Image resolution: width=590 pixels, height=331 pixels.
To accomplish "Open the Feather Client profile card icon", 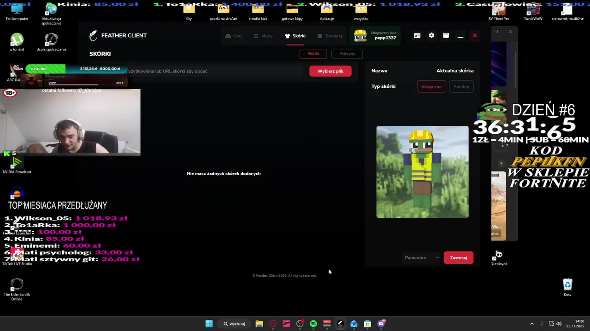I will 417,35.
